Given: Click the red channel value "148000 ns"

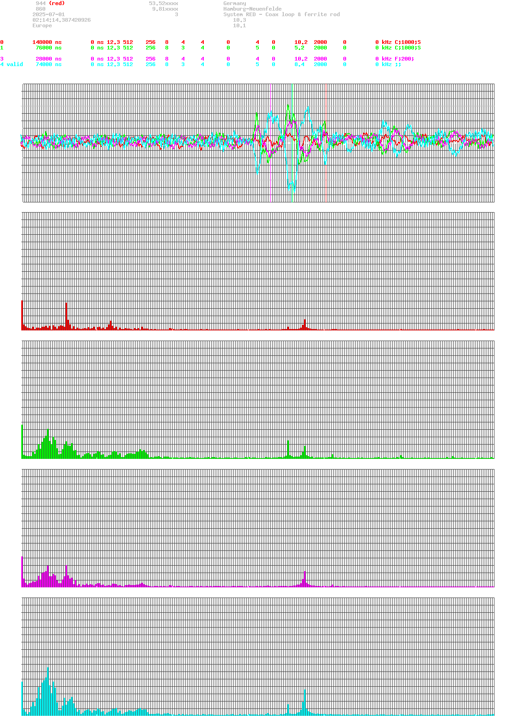Looking at the screenshot, I should click(47, 42).
